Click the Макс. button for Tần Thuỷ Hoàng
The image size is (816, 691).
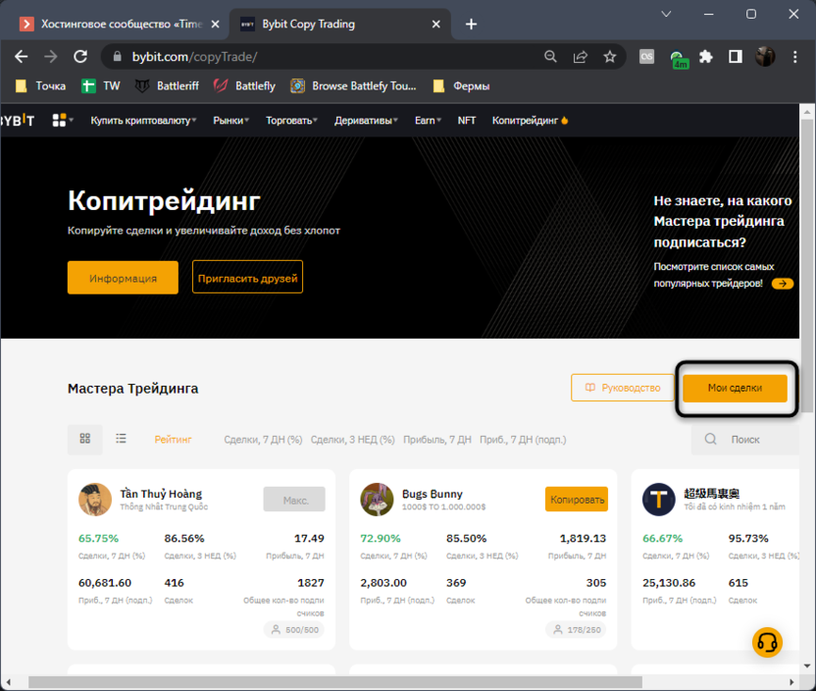coord(294,500)
